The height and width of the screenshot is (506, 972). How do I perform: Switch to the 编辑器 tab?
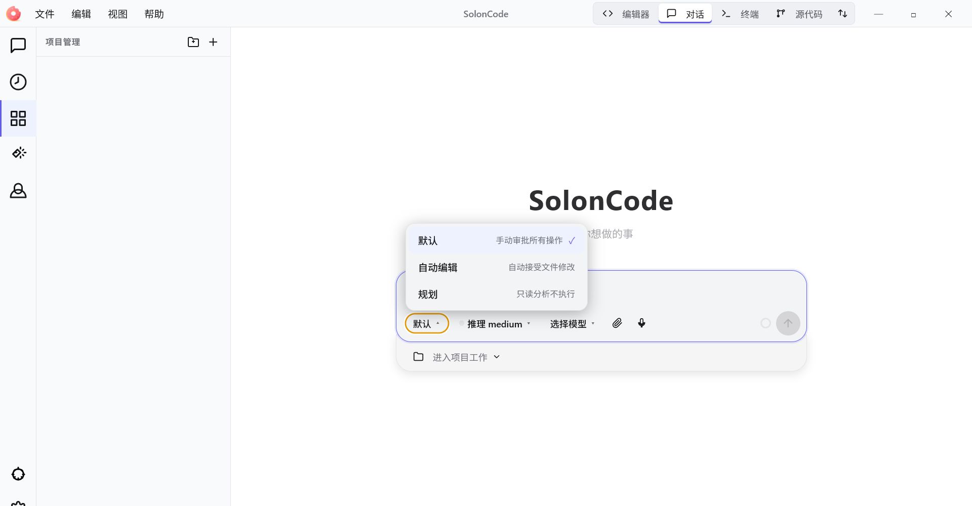point(626,14)
